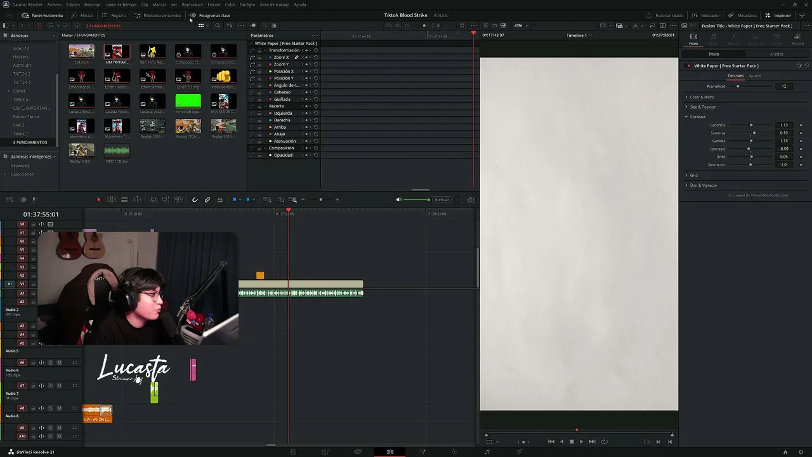Add a keyframe for Saturación
Viewport: 812px width, 457px height.
point(801,165)
